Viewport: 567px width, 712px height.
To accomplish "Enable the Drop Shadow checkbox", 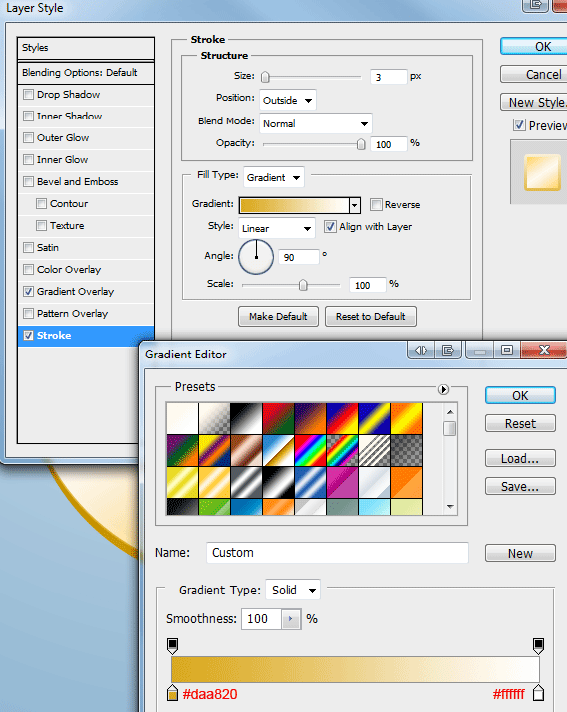I will coord(28,94).
